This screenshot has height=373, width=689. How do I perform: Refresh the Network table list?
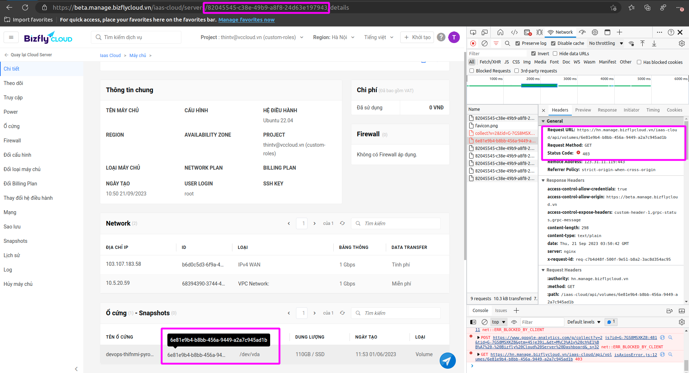coord(342,223)
